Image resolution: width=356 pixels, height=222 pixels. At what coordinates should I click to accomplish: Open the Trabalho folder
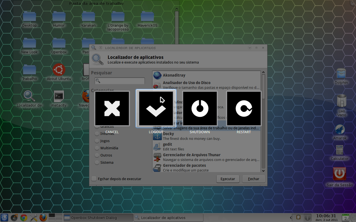(29, 70)
